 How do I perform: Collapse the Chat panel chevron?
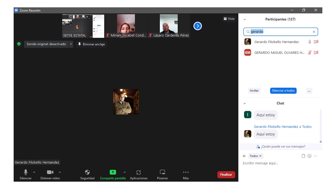pos(245,103)
